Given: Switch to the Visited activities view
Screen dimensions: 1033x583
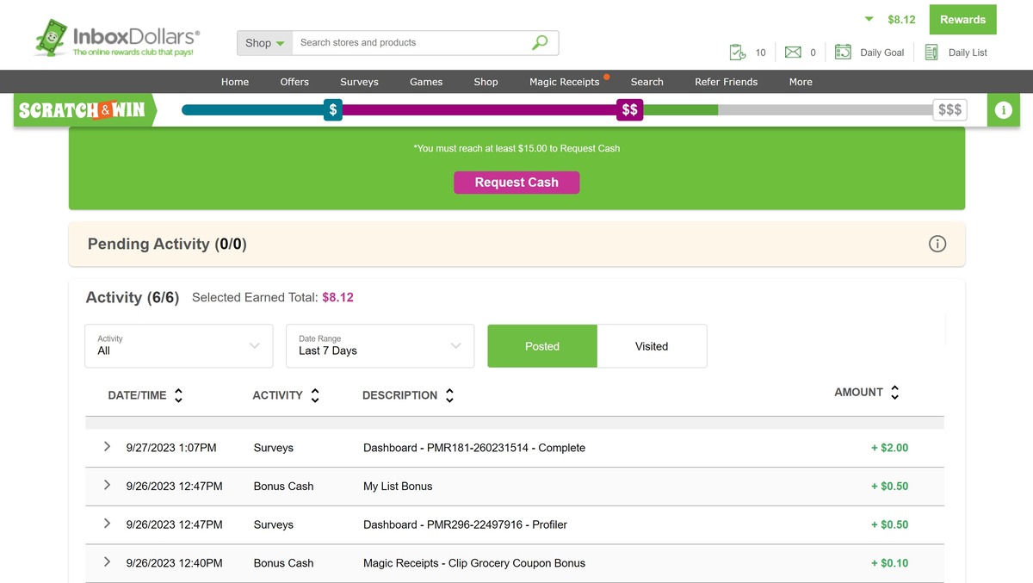Looking at the screenshot, I should [652, 345].
